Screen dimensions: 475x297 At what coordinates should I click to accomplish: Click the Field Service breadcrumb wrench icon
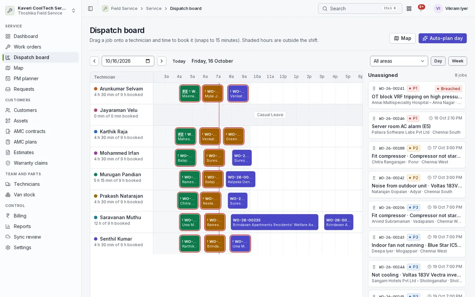pyautogui.click(x=105, y=8)
